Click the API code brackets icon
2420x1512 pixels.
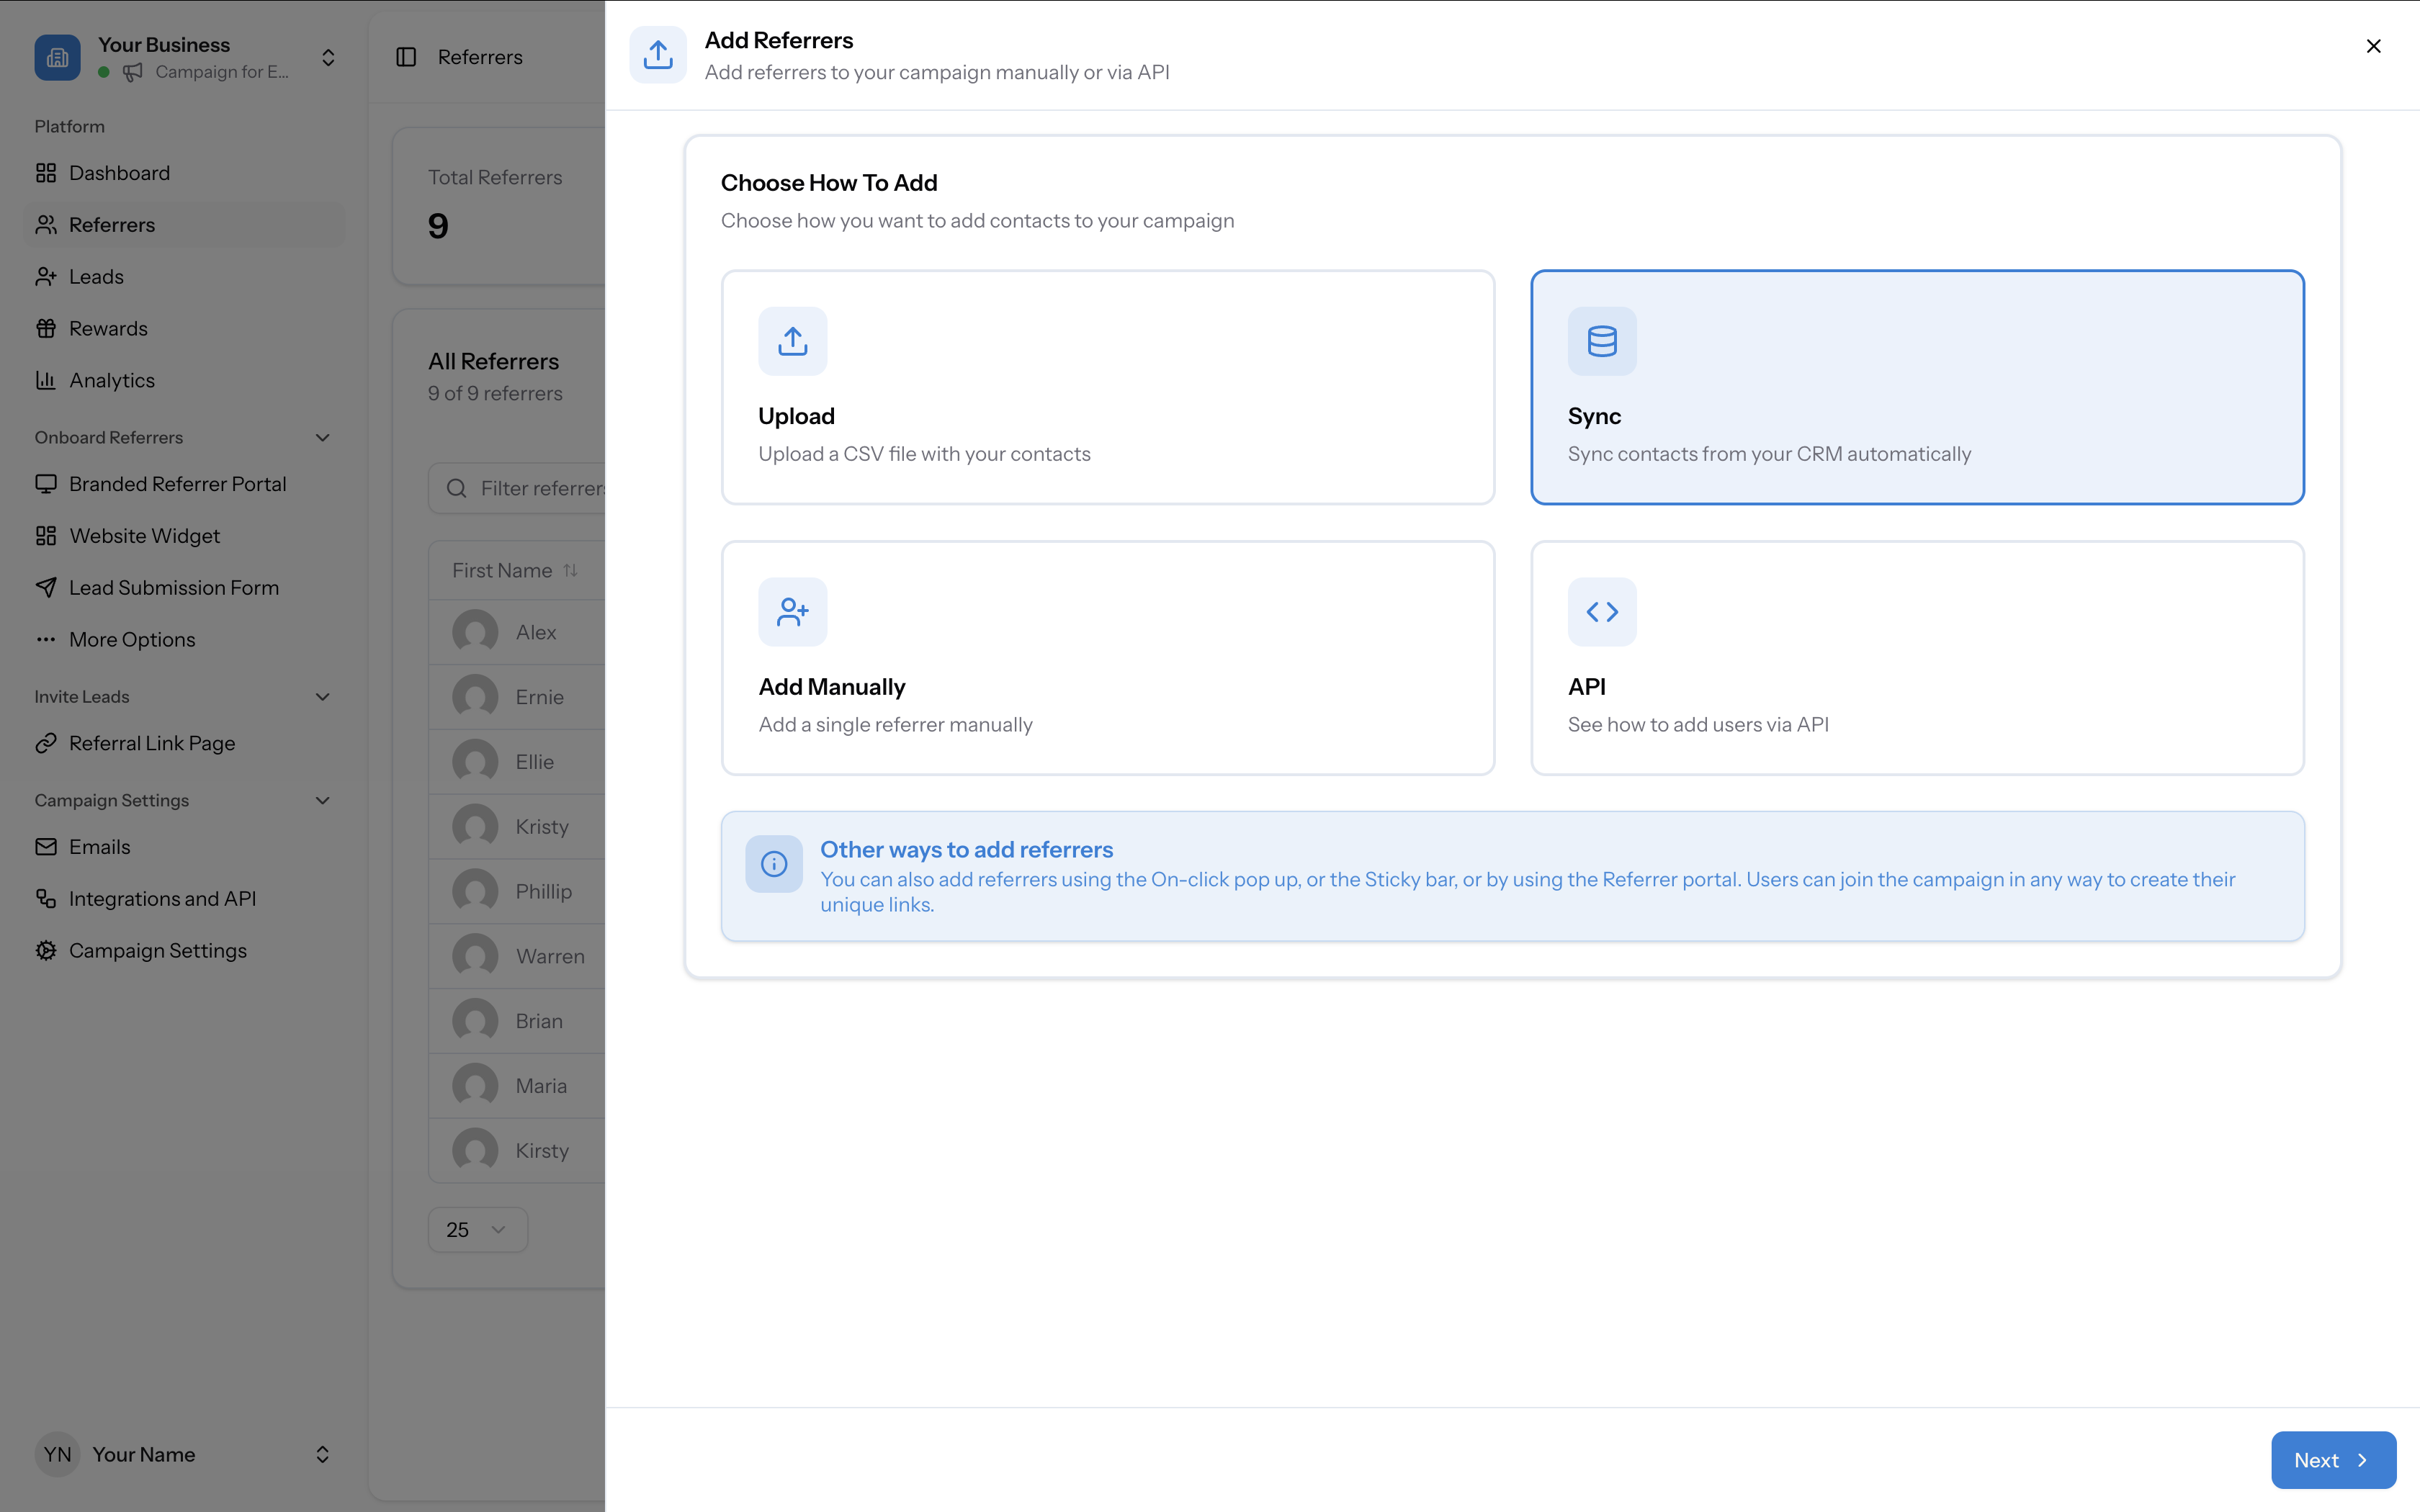click(x=1601, y=611)
